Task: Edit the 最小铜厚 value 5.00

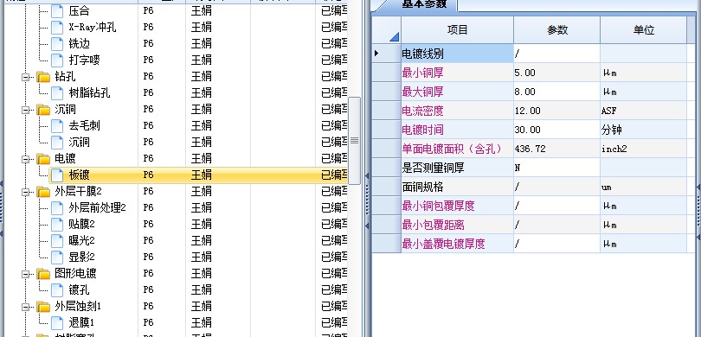Action: point(556,73)
